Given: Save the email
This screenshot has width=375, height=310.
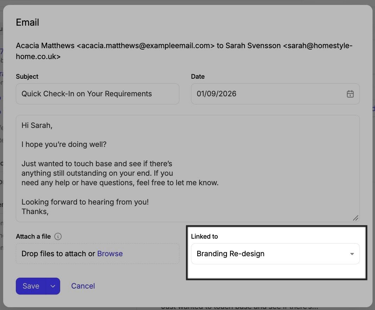Looking at the screenshot, I should tap(31, 286).
